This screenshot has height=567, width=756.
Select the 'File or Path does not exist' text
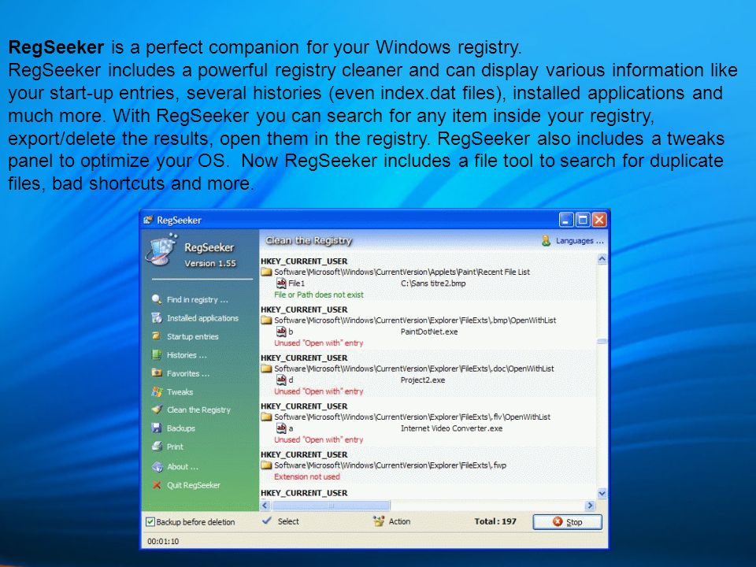(319, 295)
